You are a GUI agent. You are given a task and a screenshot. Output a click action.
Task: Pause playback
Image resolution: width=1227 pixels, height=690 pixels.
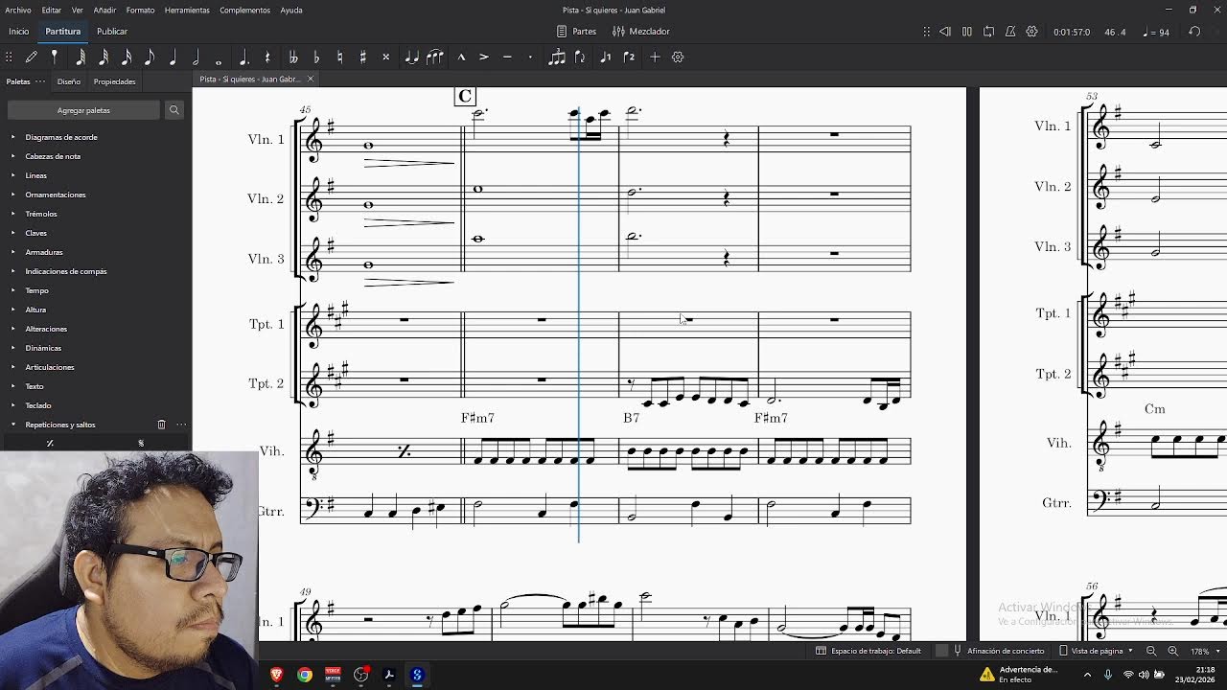tap(967, 32)
